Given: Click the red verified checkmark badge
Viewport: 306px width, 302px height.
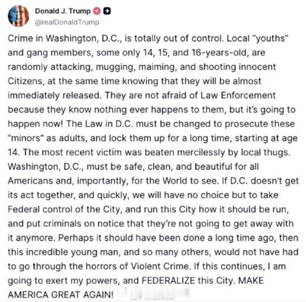Looking at the screenshot, I should tap(97, 11).
